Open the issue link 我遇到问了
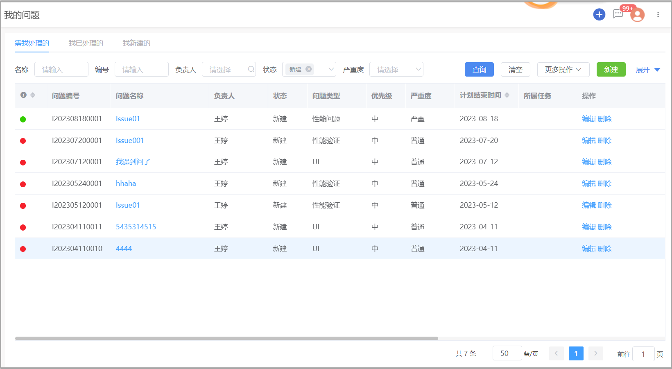This screenshot has height=369, width=672. click(x=133, y=162)
